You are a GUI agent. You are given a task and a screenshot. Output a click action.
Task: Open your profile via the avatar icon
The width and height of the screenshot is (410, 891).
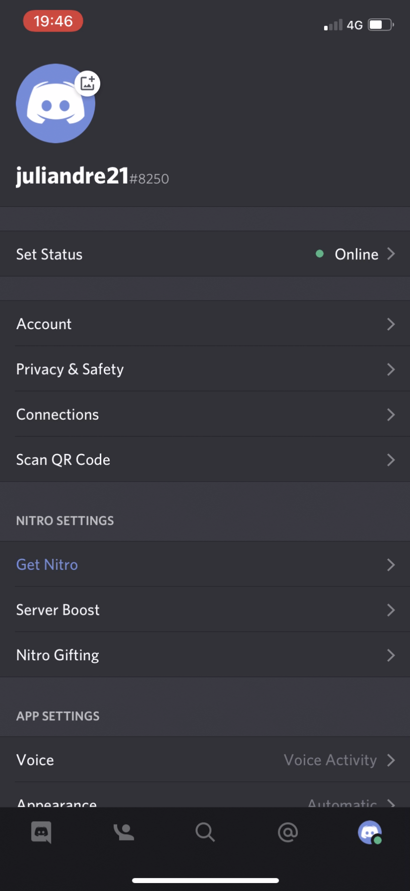point(369,832)
